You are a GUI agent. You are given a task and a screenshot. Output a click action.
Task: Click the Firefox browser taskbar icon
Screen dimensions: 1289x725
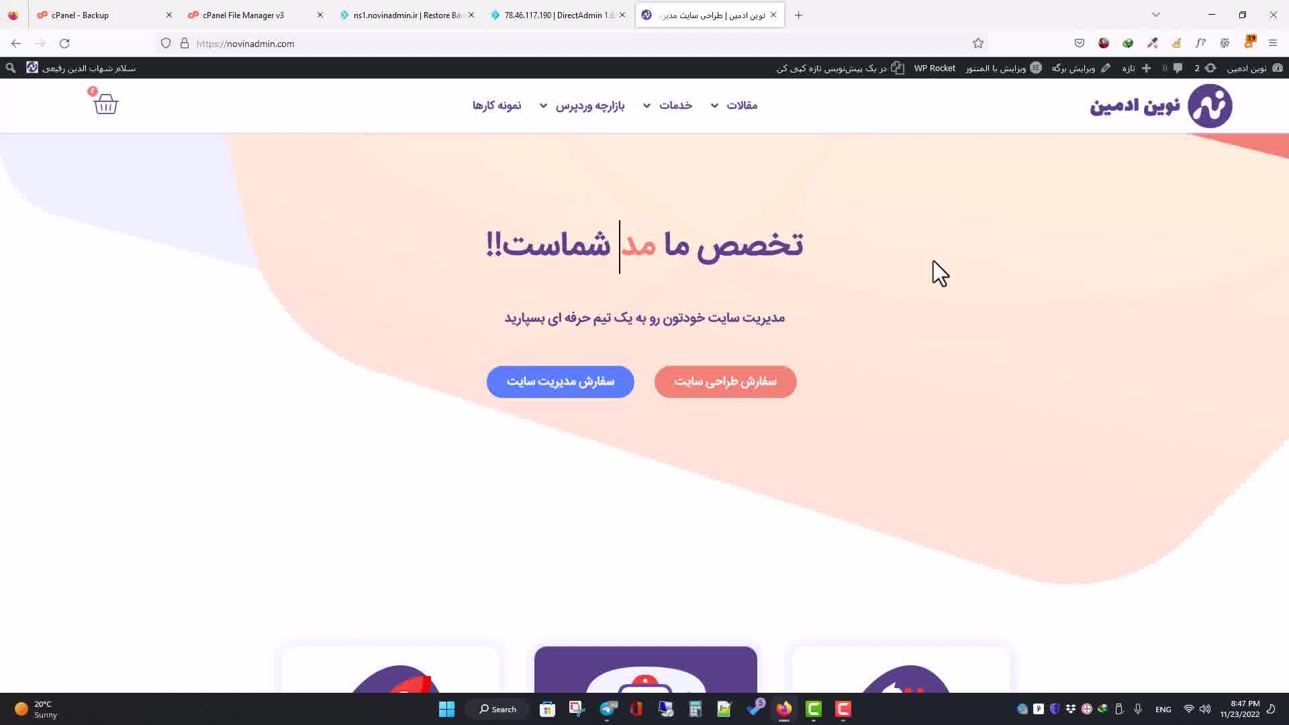[x=783, y=708]
